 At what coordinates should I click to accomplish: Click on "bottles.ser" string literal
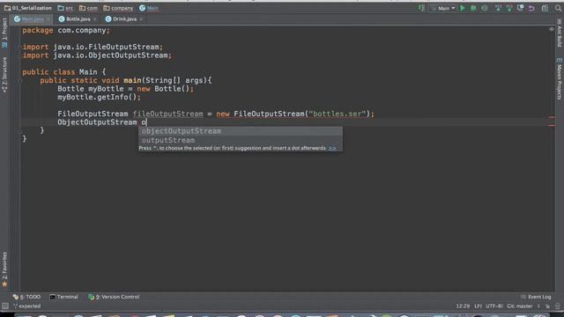[x=337, y=114]
